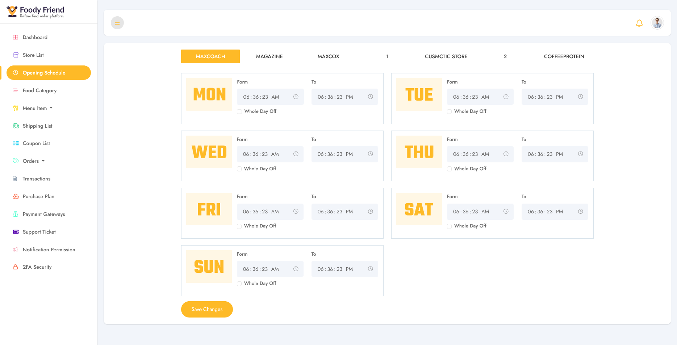Viewport: 677px width, 345px height.
Task: Set Saturday as Whole Day Off
Action: tap(450, 226)
